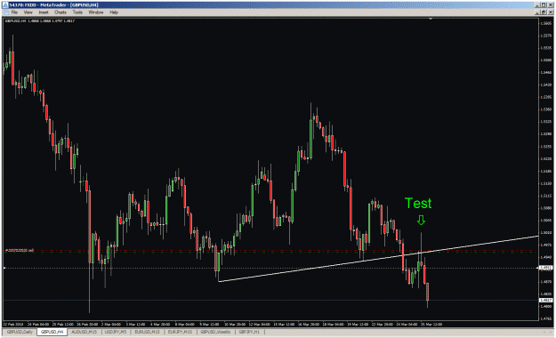The width and height of the screenshot is (556, 338).
Task: Switch to the GBPUSD,Daily chart tab
Action: coord(20,332)
